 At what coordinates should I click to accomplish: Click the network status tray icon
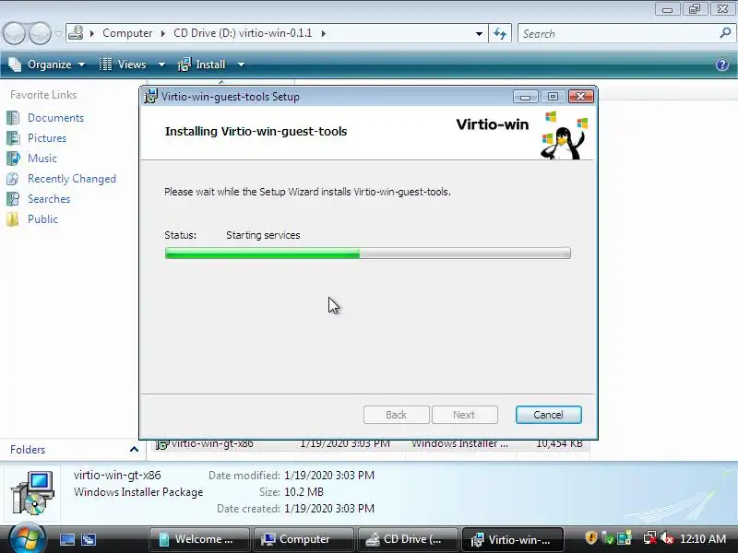[649, 538]
